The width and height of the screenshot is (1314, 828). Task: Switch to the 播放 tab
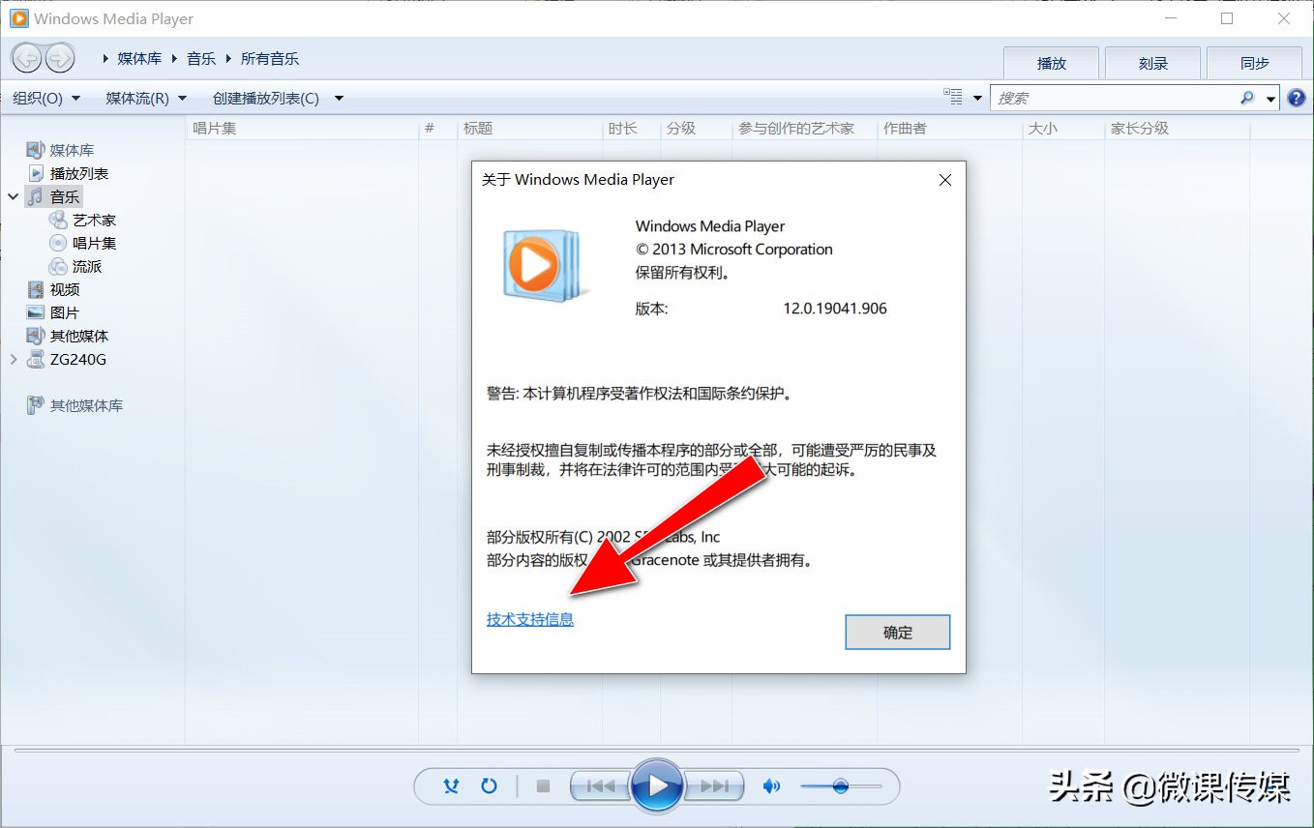[1051, 63]
